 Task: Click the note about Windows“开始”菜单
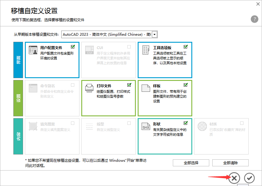[x=86, y=163]
